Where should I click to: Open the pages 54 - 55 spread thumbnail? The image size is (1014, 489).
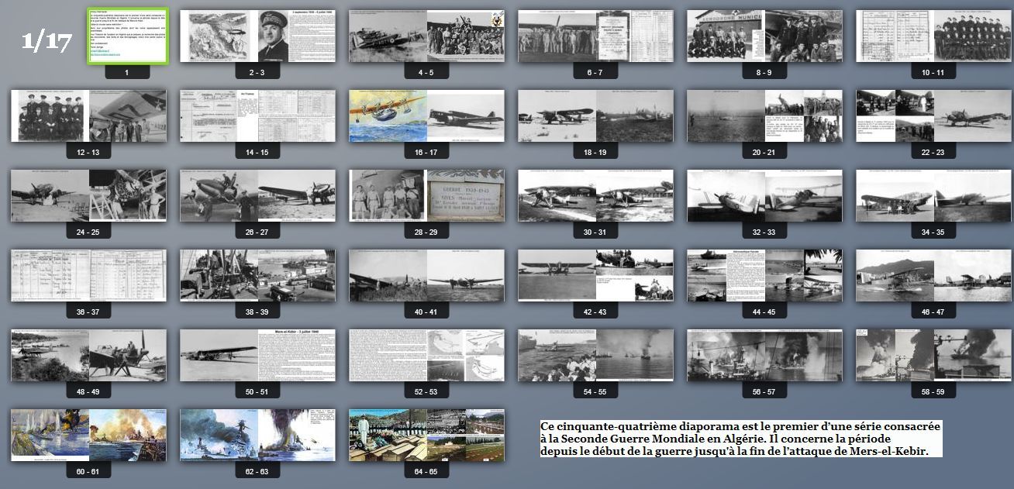pyautogui.click(x=595, y=356)
